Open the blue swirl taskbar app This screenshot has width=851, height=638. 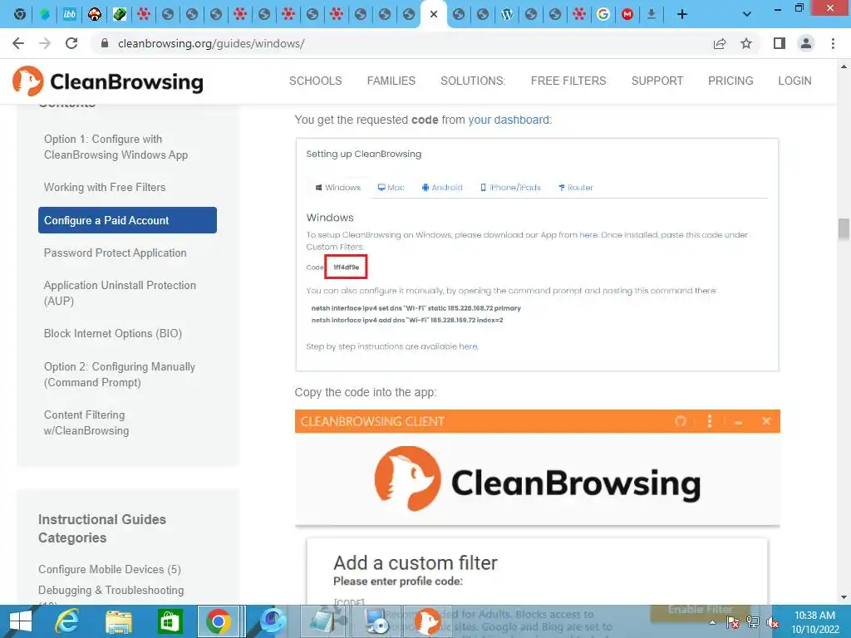pos(272,621)
